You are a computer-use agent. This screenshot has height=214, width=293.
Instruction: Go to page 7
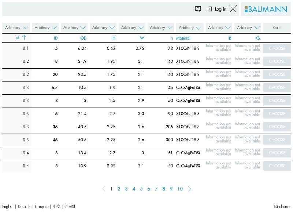pos(156,189)
